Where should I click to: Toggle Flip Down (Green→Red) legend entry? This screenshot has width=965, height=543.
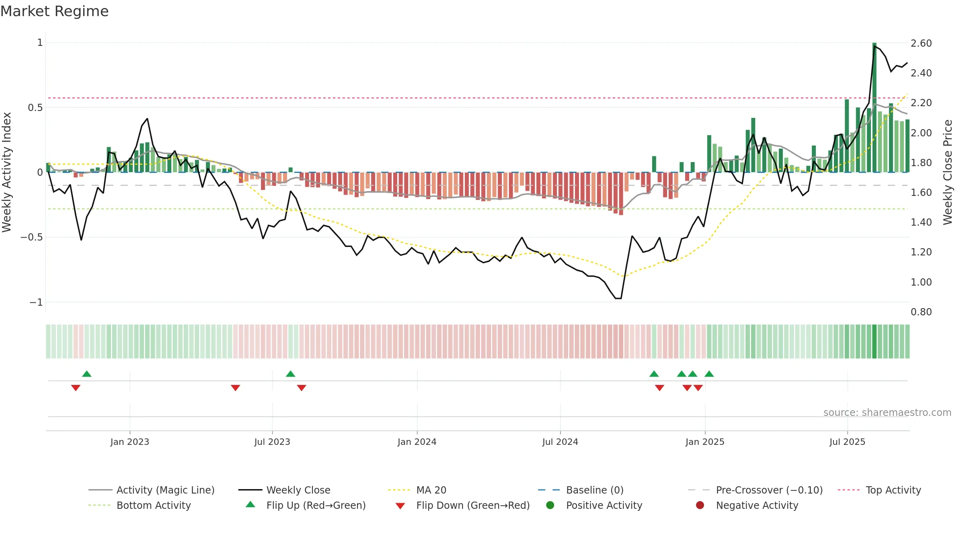click(462, 505)
